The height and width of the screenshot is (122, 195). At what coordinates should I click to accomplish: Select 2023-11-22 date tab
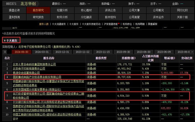coord(82,52)
